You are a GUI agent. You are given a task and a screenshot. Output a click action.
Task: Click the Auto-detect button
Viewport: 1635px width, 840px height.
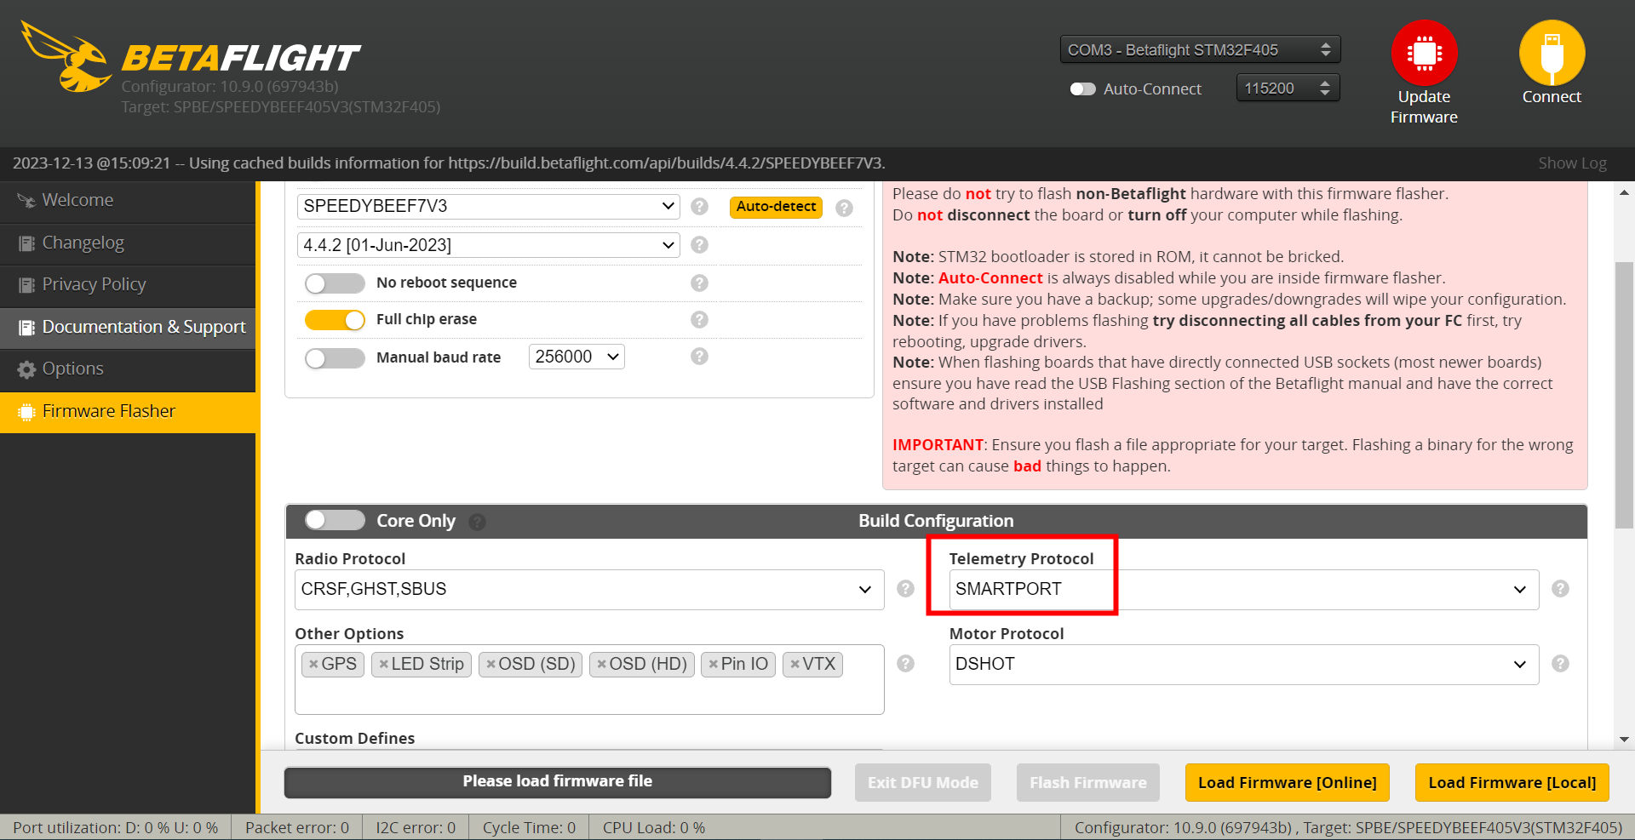pyautogui.click(x=776, y=207)
